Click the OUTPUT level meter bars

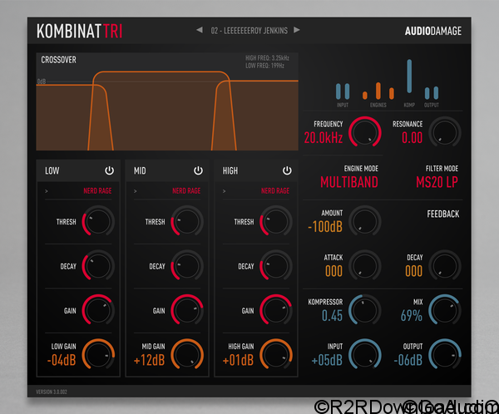point(432,93)
